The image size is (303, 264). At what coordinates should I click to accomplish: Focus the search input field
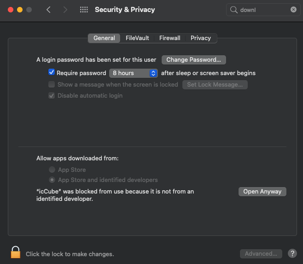263,10
